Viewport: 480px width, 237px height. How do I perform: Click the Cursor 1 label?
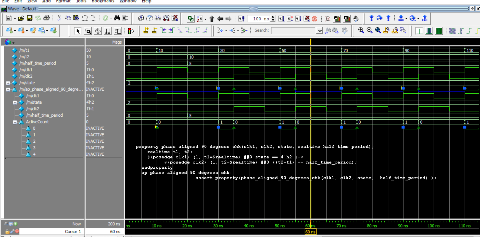(x=73, y=232)
